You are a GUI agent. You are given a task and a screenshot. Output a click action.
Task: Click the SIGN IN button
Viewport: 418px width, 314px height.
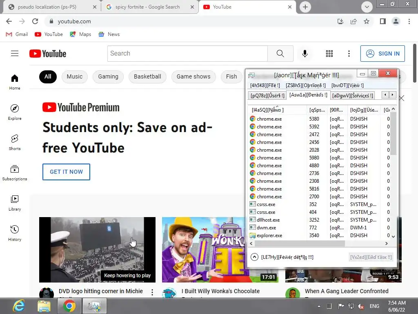coord(382,54)
